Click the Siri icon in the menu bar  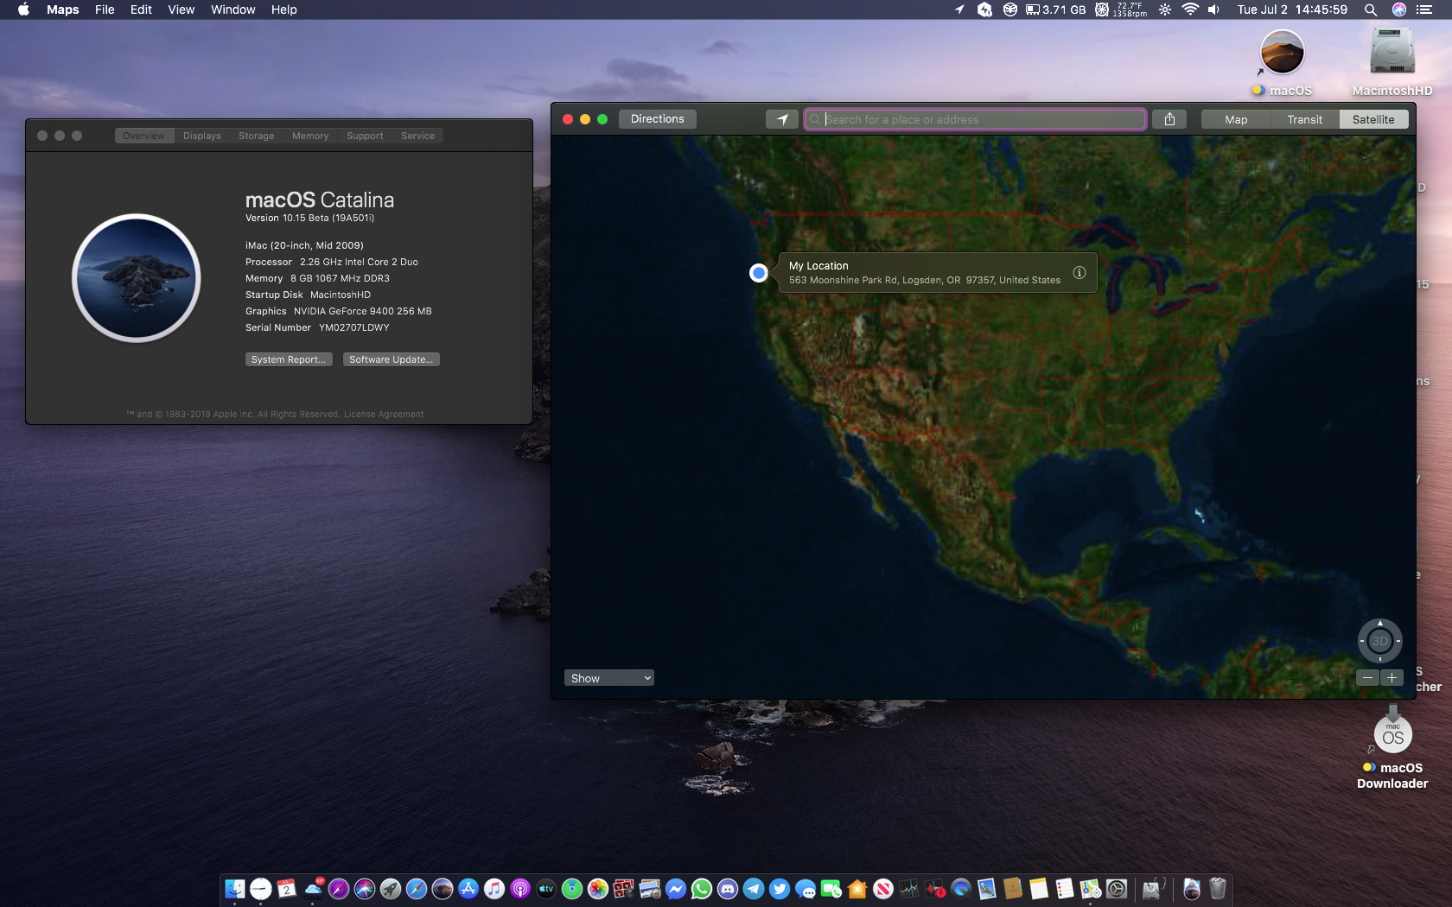[x=1398, y=10]
